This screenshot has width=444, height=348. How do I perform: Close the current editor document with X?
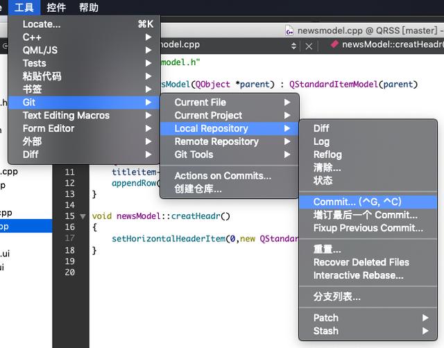point(309,46)
